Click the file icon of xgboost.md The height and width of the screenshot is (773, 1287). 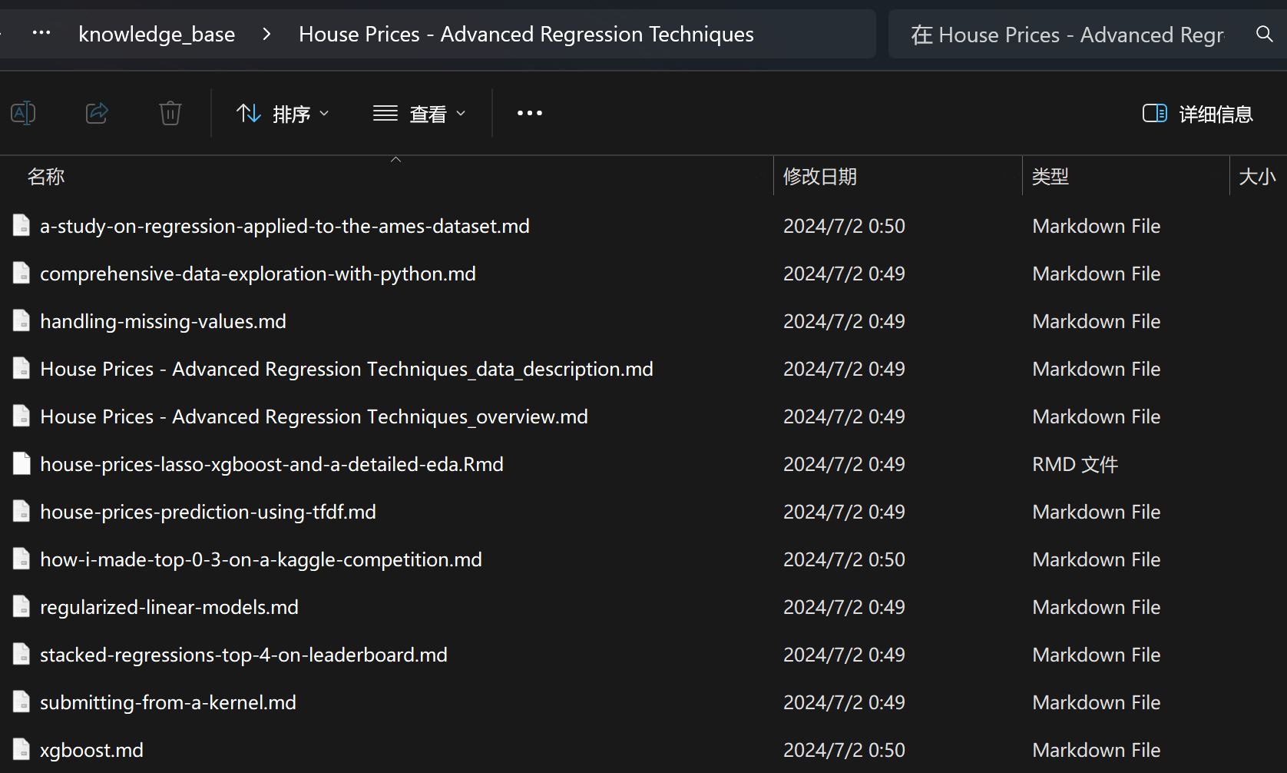click(22, 749)
